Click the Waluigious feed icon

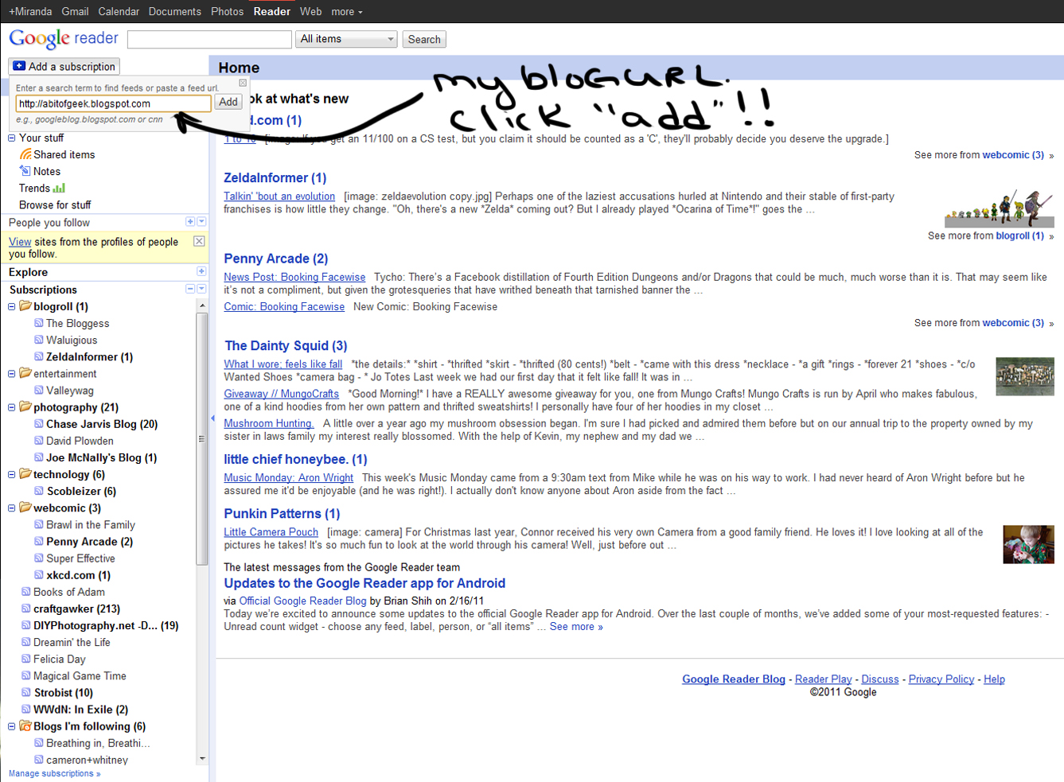(x=39, y=340)
